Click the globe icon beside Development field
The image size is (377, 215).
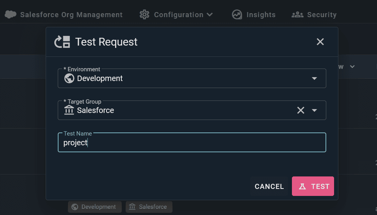tap(69, 78)
